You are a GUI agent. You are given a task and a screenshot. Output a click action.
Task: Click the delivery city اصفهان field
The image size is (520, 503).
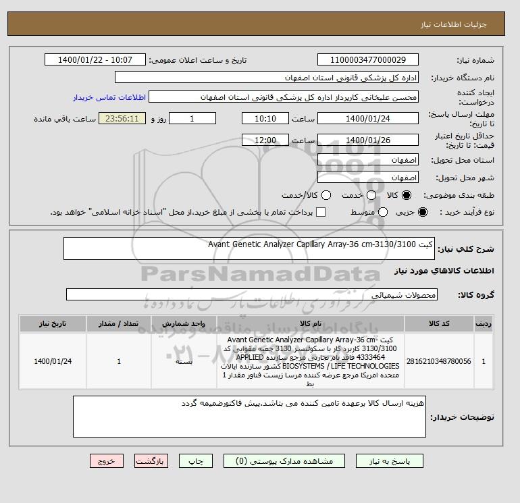368,177
